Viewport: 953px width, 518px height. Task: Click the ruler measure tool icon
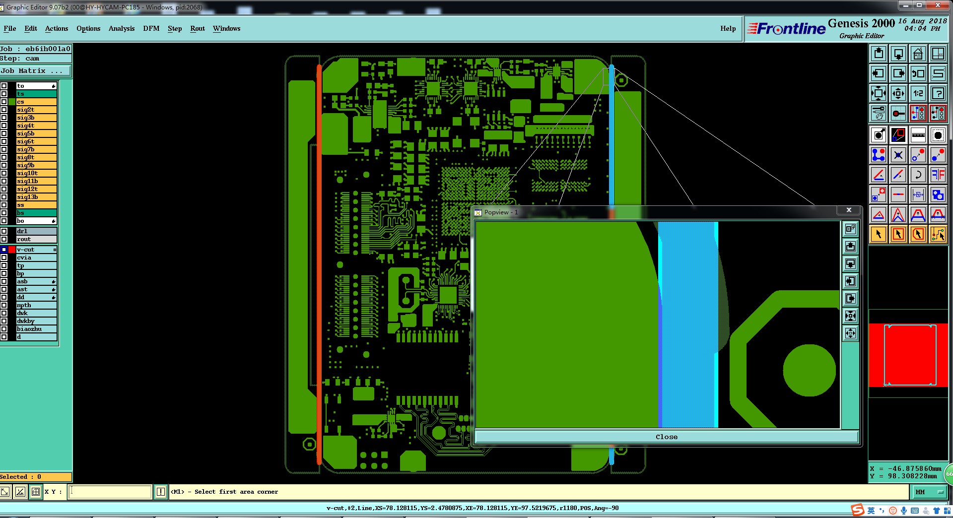918,135
